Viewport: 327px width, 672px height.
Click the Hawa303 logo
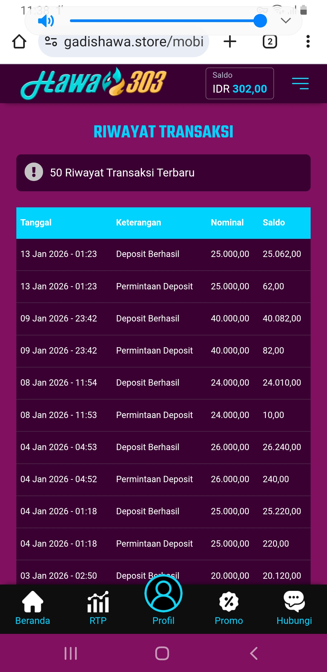[93, 83]
